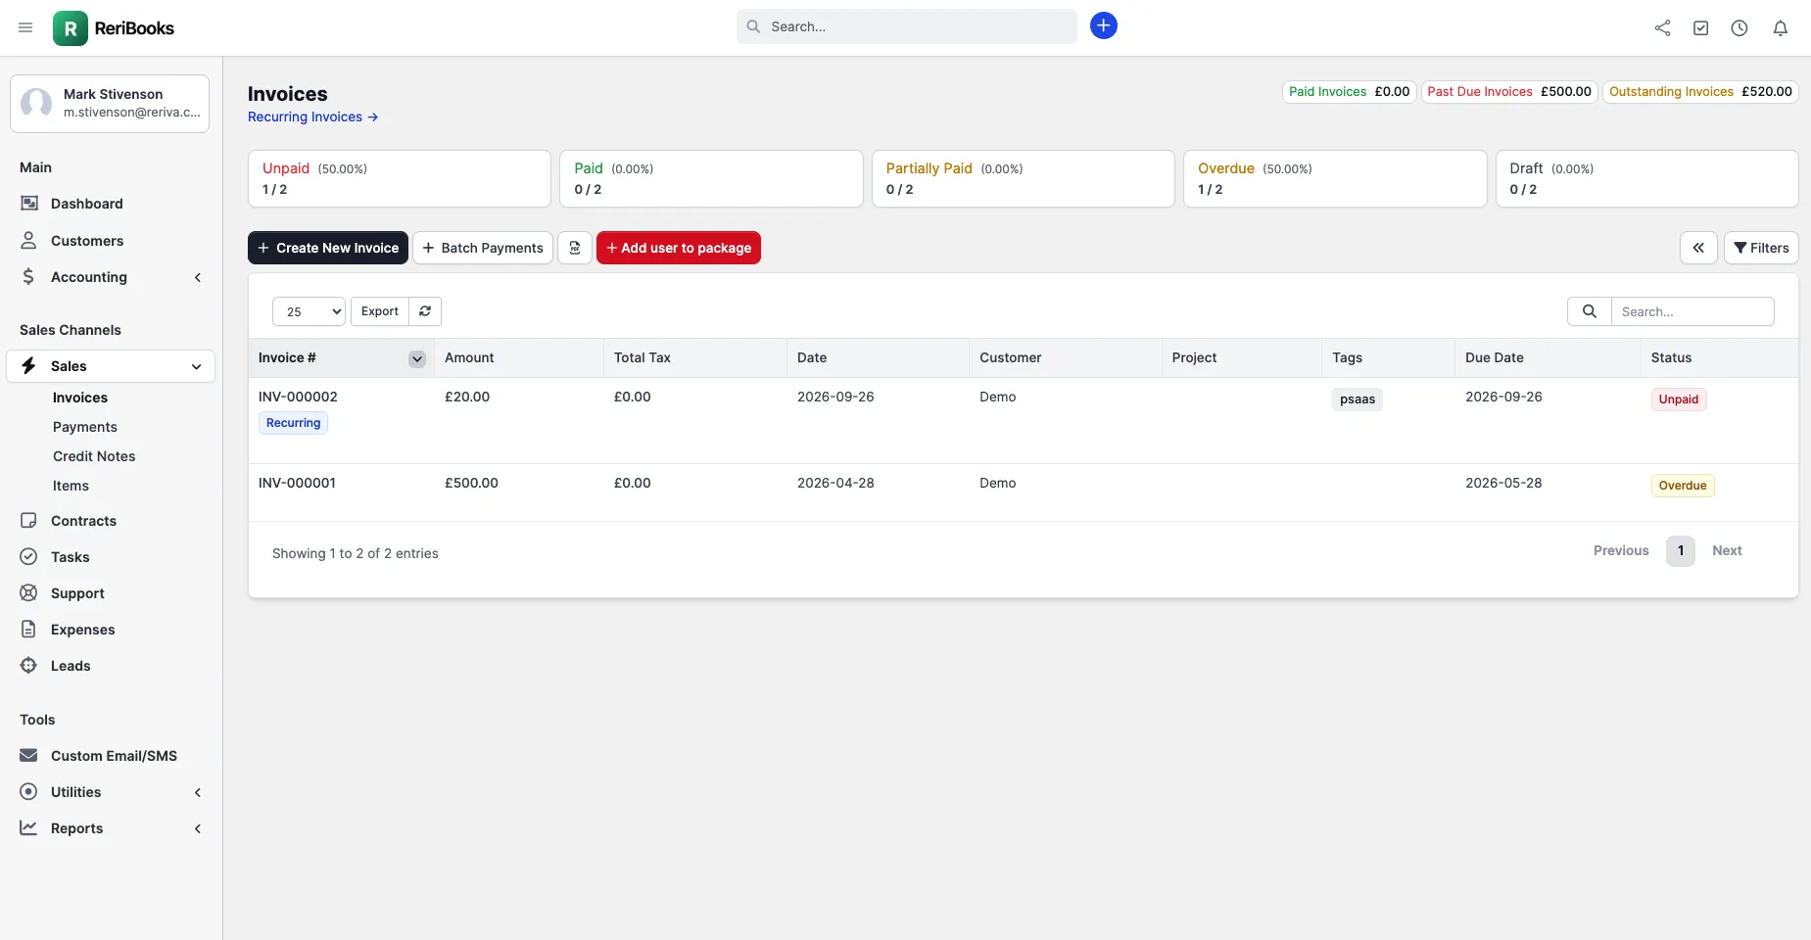
Task: Open invoice INV-000001
Action: 297,483
